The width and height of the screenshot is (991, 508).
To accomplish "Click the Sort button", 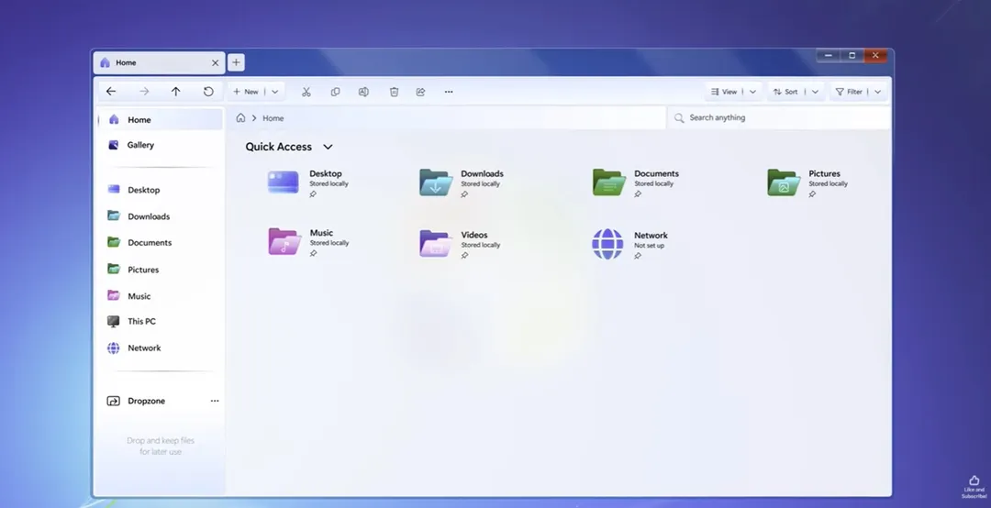I will coord(785,92).
